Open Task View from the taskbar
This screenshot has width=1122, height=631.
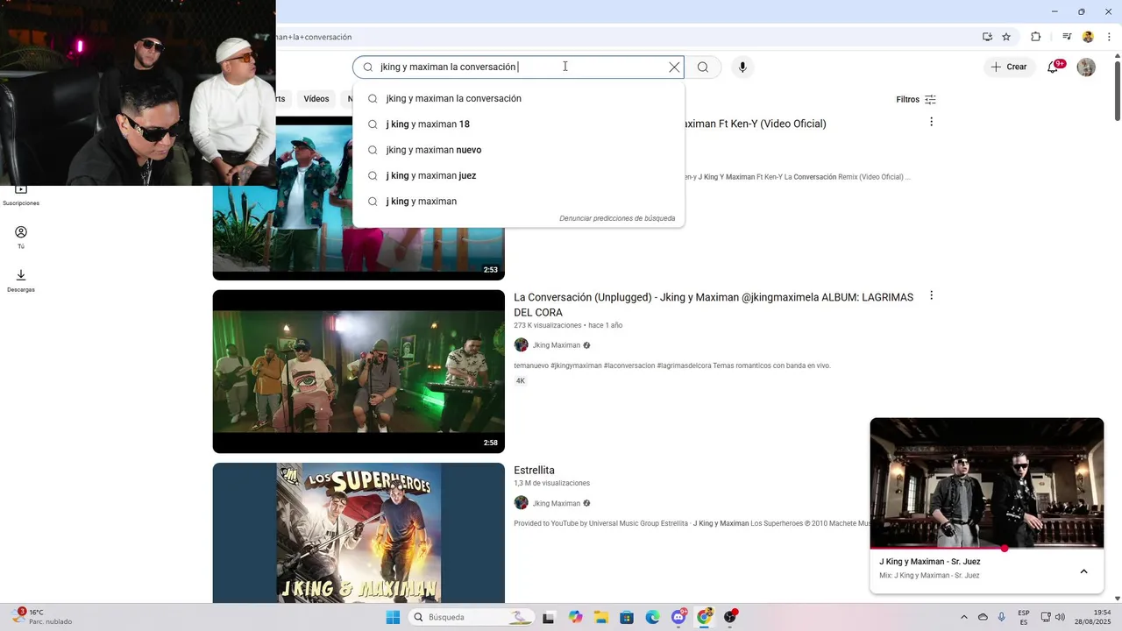tap(549, 617)
